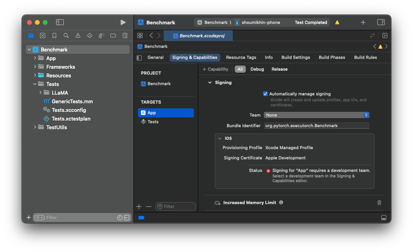Collapse the Signing section disclosure arrow

click(x=210, y=82)
